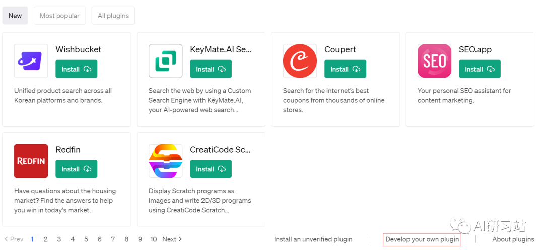Click the Coupert title text
Image resolution: width=544 pixels, height=250 pixels.
[340, 50]
